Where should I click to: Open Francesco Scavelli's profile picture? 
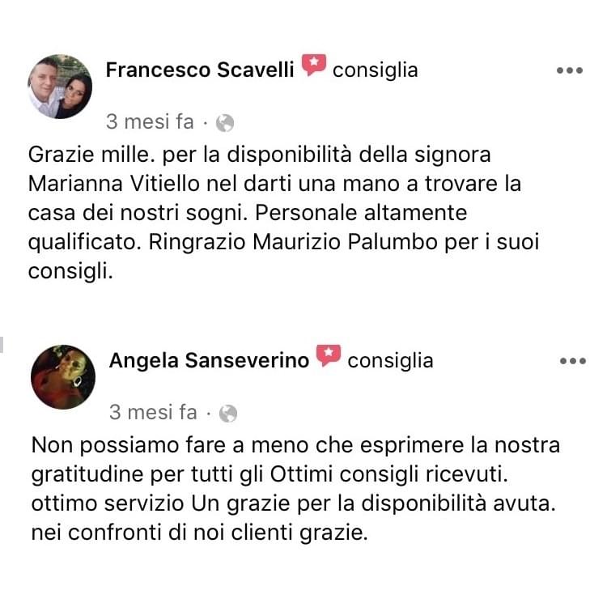(x=60, y=87)
